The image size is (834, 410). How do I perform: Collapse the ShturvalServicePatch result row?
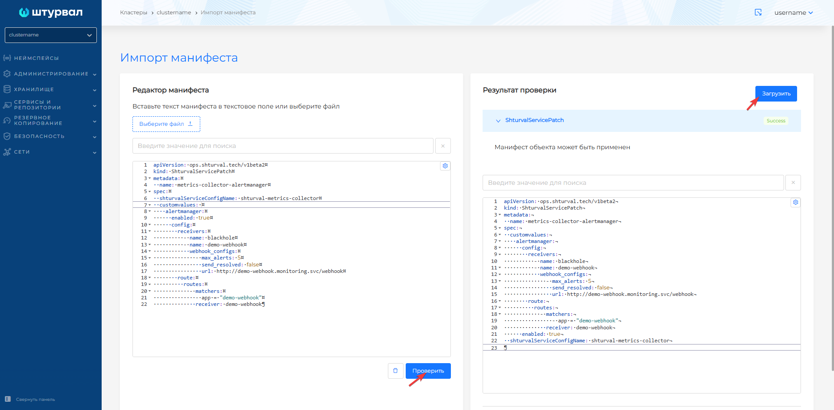498,121
